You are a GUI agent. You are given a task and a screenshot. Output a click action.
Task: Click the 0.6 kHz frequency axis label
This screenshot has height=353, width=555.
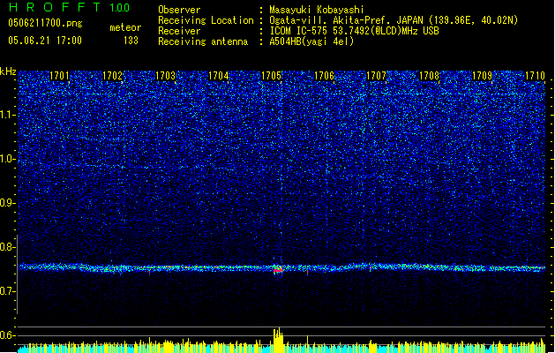pyautogui.click(x=8, y=335)
